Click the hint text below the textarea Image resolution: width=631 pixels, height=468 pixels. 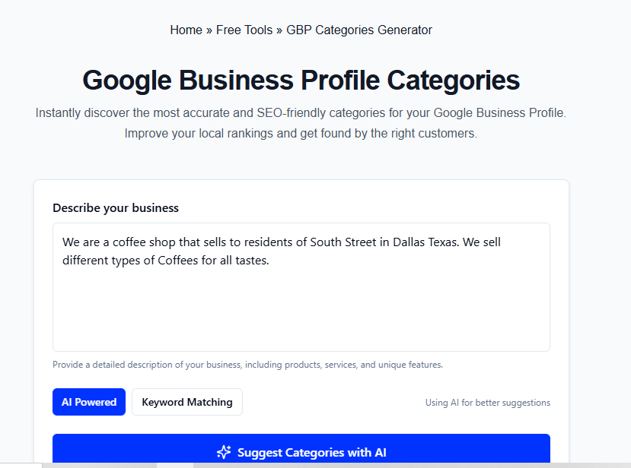coord(247,364)
